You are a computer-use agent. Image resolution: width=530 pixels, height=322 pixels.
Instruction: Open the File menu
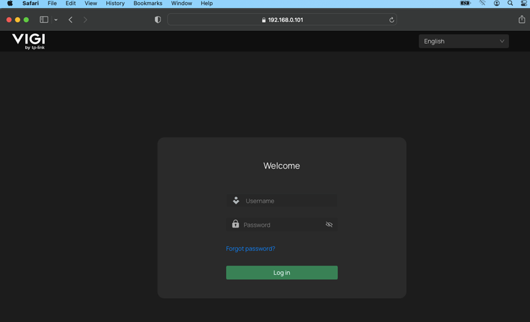point(52,4)
